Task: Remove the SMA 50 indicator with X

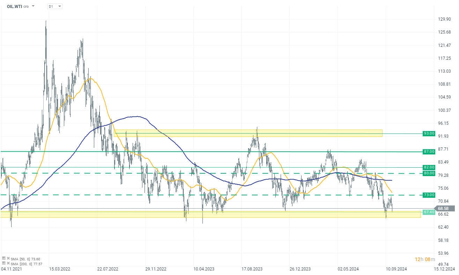Action: pos(8,258)
